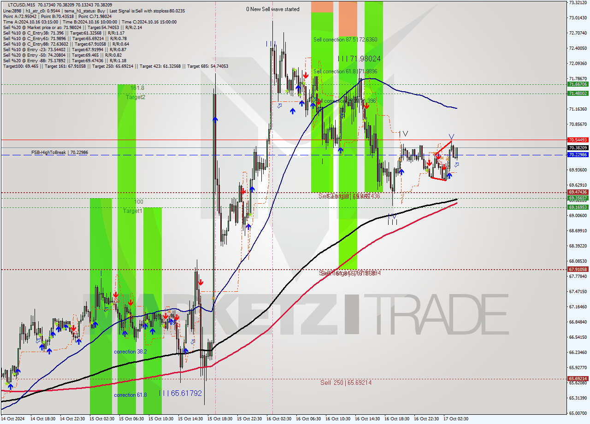Select the blue 70.22986 price tag

578,155
